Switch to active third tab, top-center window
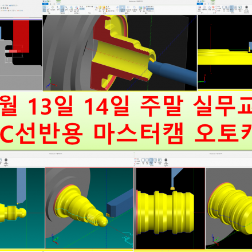Image resolution: width=252 pixels, height=252 pixels. tap(58, 4)
